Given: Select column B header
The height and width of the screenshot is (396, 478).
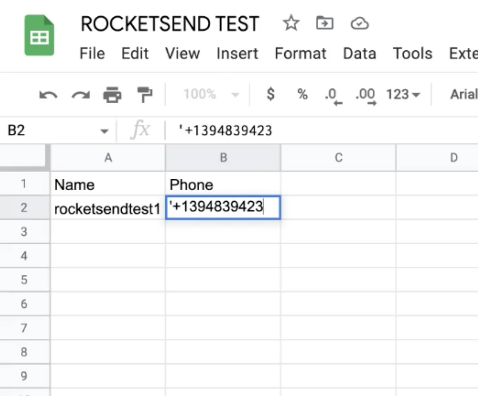Looking at the screenshot, I should [x=223, y=158].
